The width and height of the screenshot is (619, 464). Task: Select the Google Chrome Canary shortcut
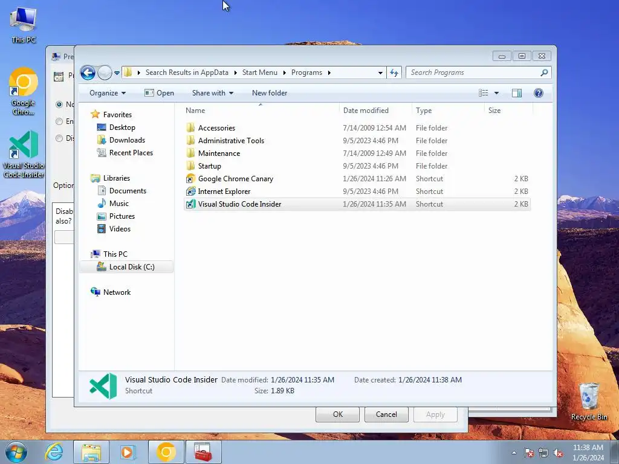coord(357,179)
